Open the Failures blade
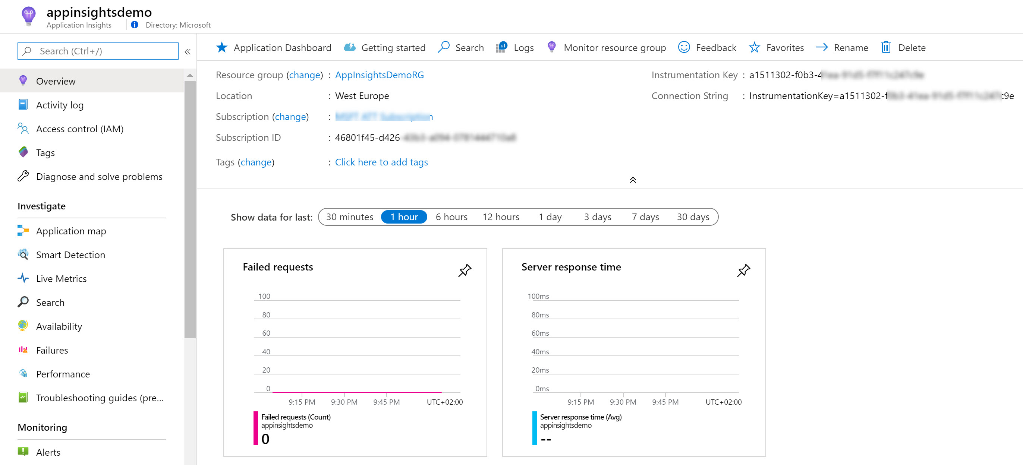Viewport: 1023px width, 465px height. [x=51, y=350]
